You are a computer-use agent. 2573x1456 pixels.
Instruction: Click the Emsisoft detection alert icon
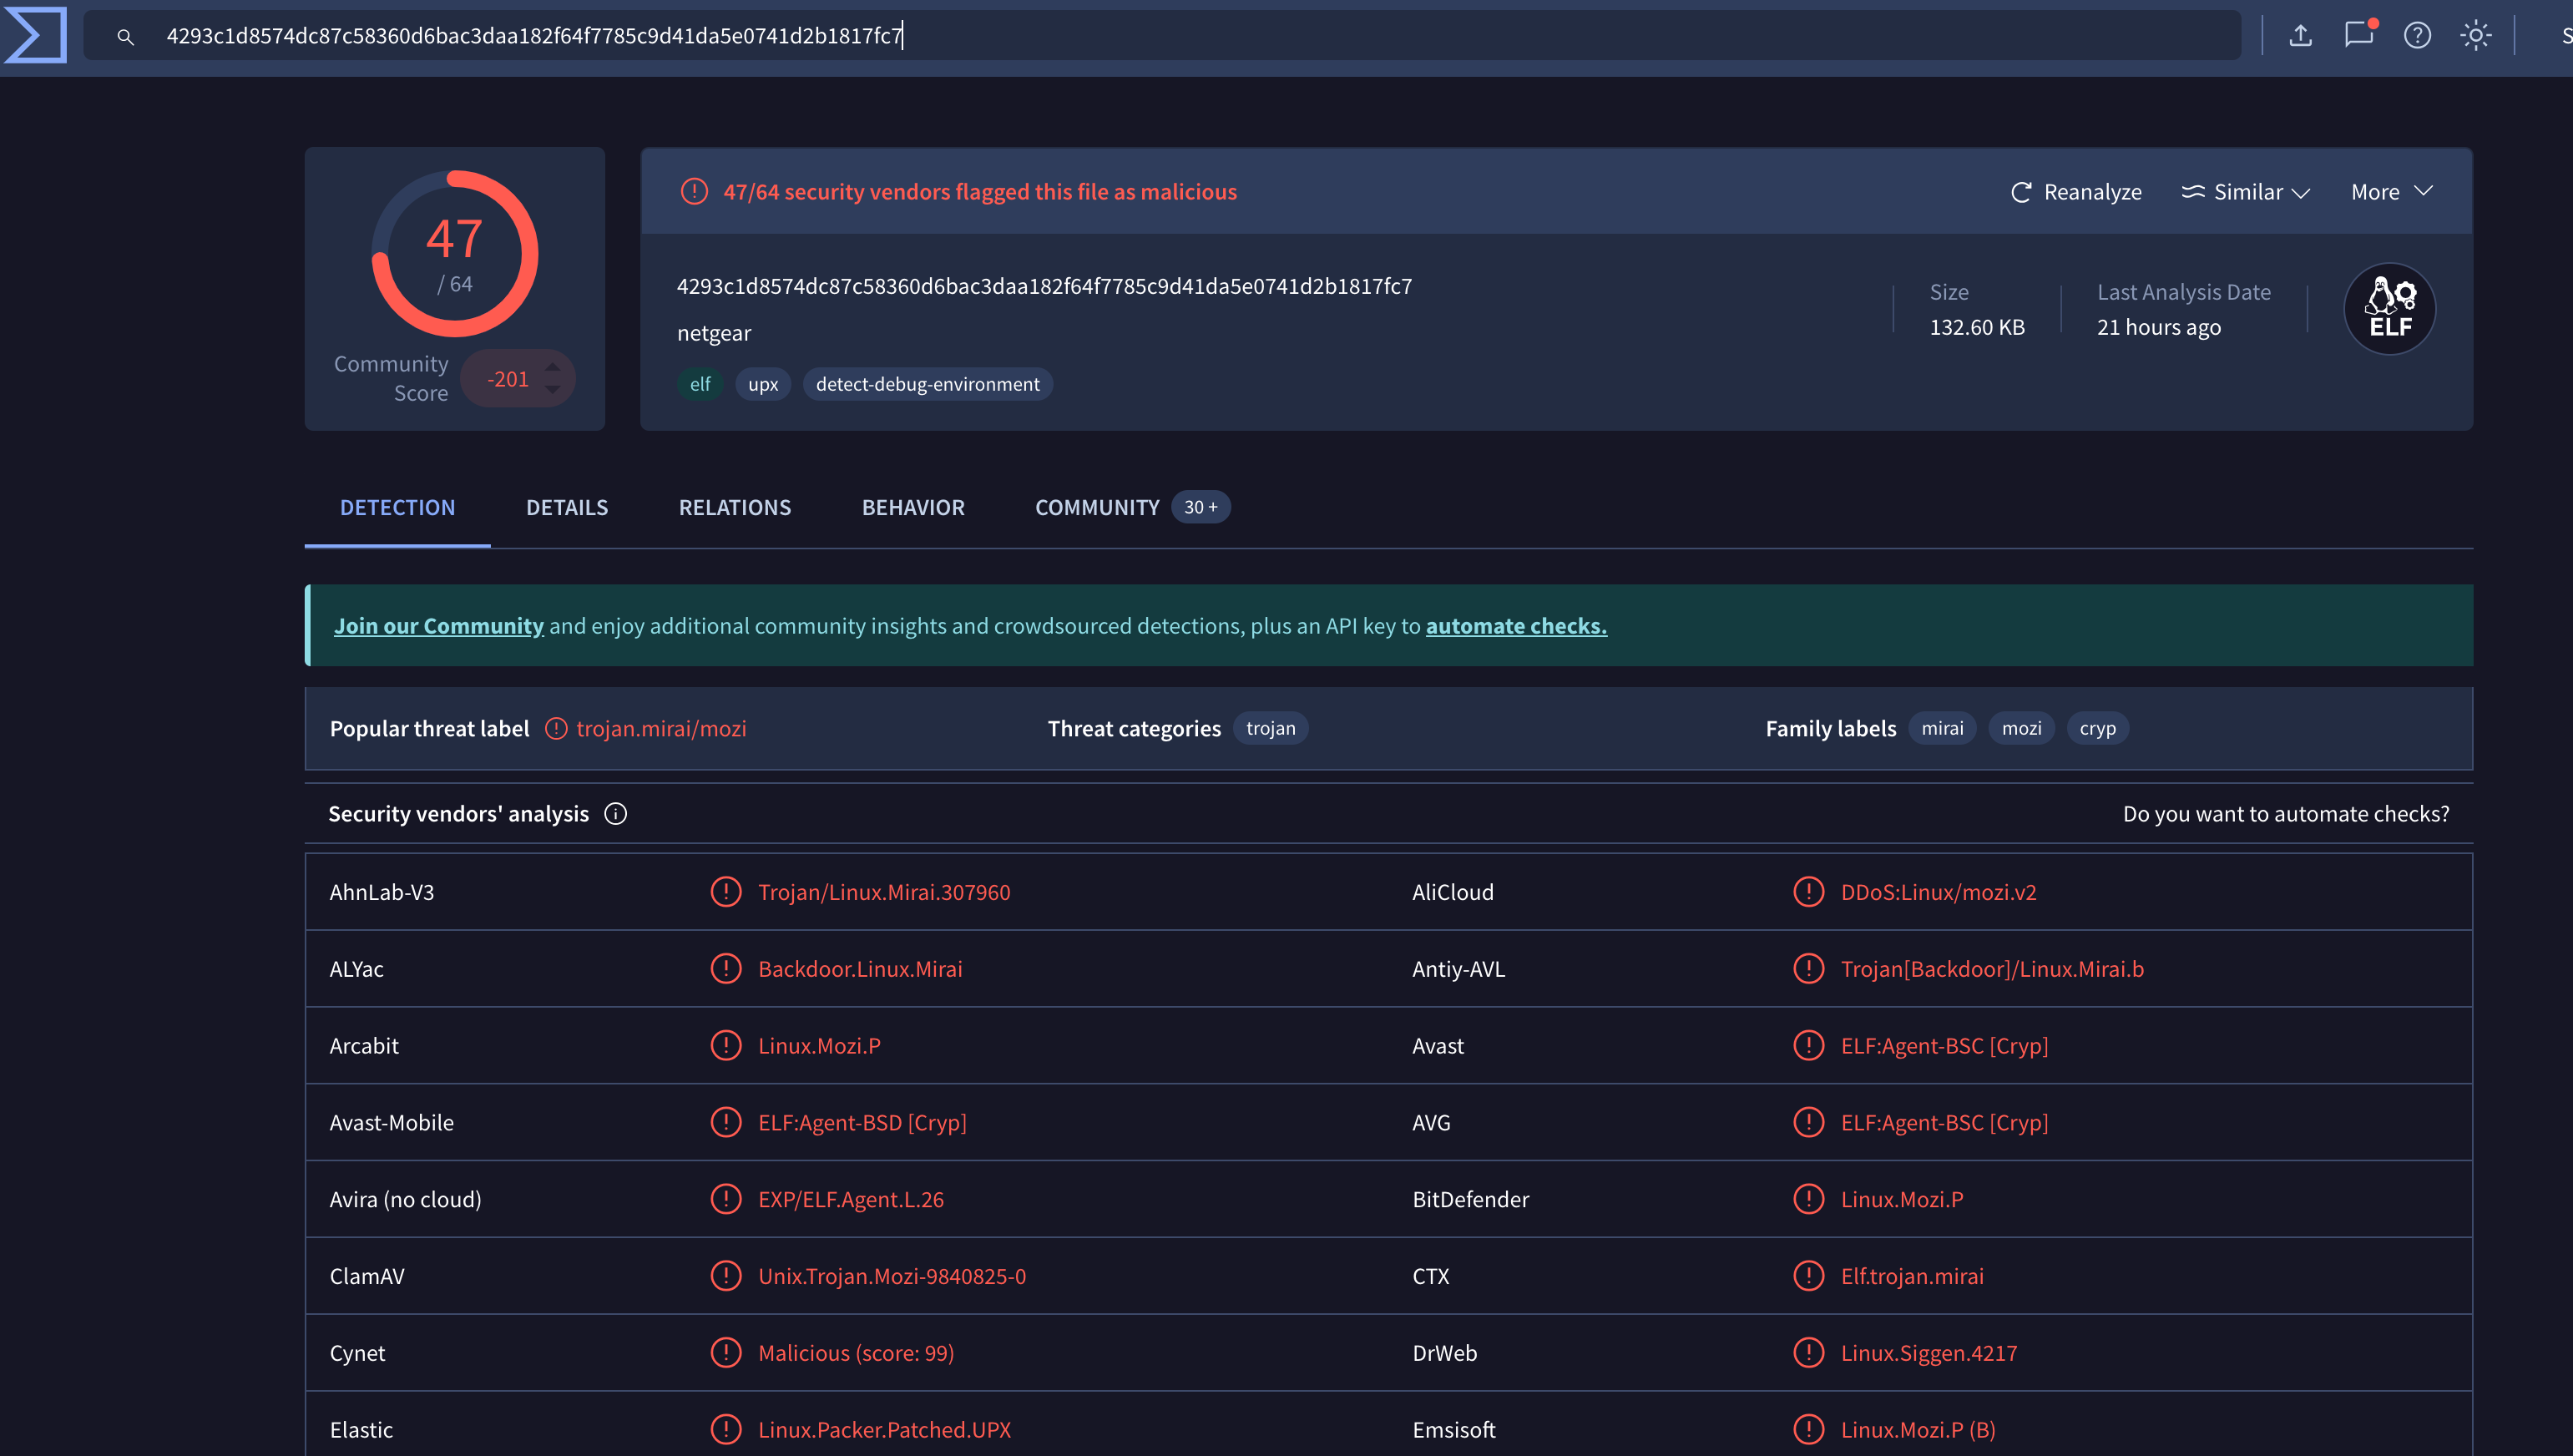(x=1808, y=1429)
